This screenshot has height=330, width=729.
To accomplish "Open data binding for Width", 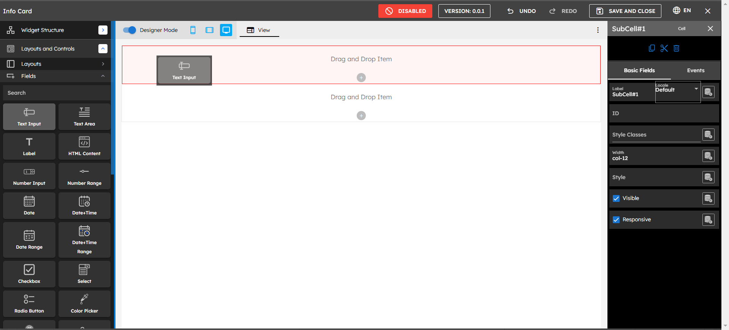I will (x=708, y=156).
